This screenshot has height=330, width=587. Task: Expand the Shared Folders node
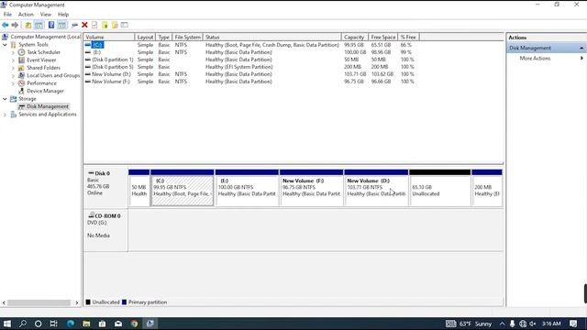(x=13, y=68)
